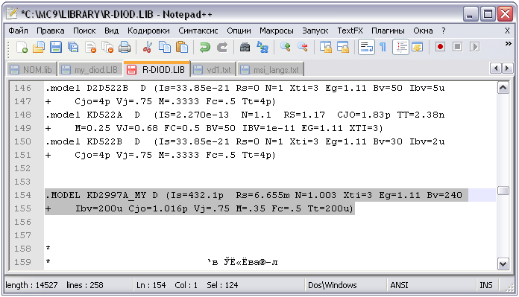The width and height of the screenshot is (519, 297).
Task: Click the ANSI encoding status field
Action: (399, 285)
